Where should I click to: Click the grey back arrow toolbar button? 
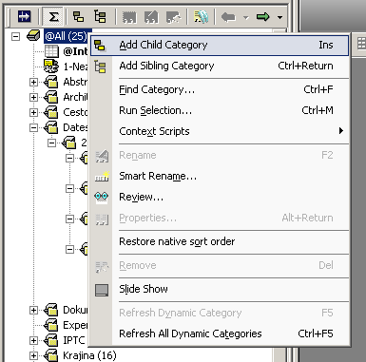228,17
